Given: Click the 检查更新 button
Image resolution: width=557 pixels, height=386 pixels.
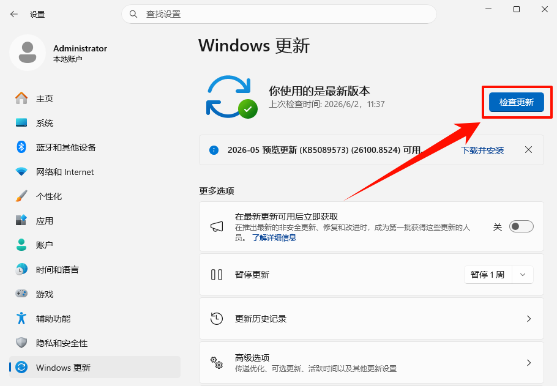Looking at the screenshot, I should coord(516,102).
